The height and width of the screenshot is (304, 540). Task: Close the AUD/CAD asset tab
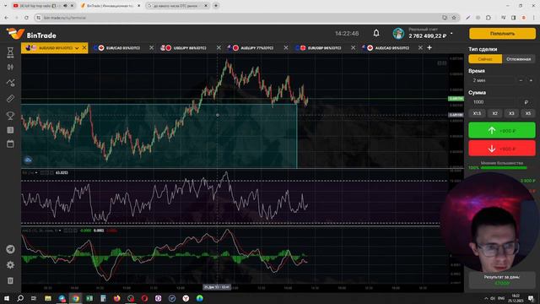(x=420, y=48)
